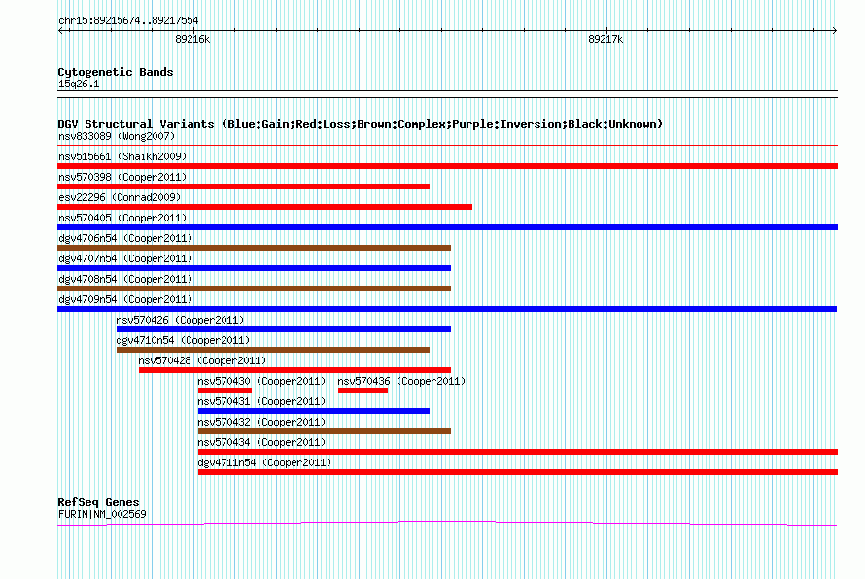865x579 pixels.
Task: Click the red loss bar for esv22296
Action: coord(264,207)
